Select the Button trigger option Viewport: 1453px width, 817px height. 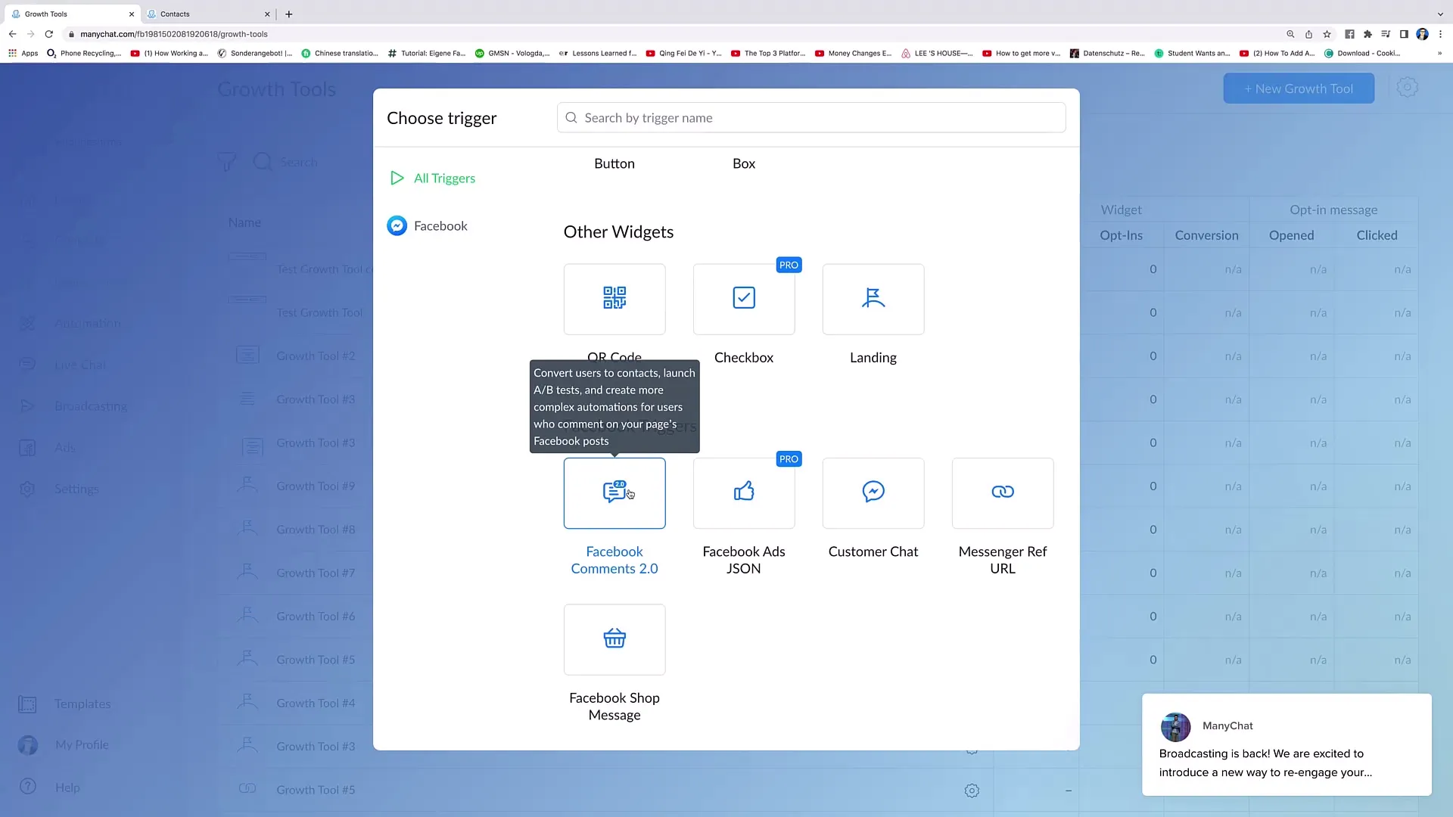pos(614,163)
